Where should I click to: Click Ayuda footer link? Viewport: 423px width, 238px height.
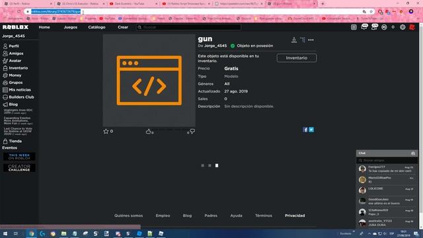[236, 216]
